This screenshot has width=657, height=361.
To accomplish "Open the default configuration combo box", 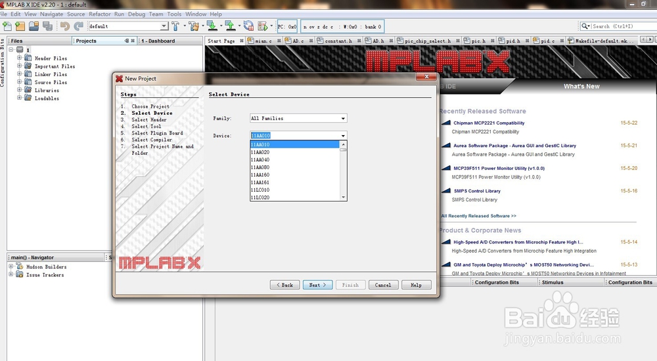I will coord(164,26).
